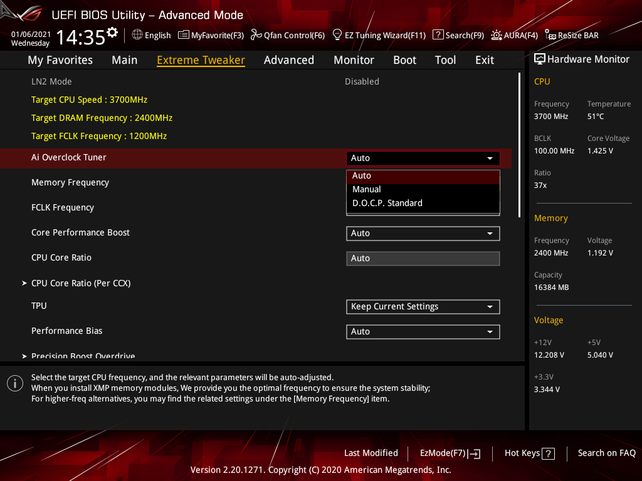
Task: Open the Exit tab
Action: [485, 60]
